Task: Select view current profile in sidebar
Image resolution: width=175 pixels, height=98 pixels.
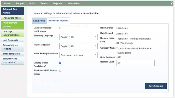Action: point(13,25)
